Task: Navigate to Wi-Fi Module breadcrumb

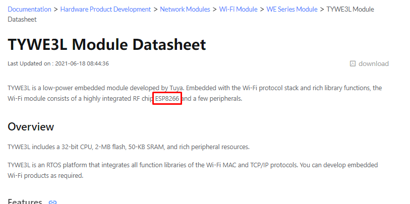Action: point(238,10)
